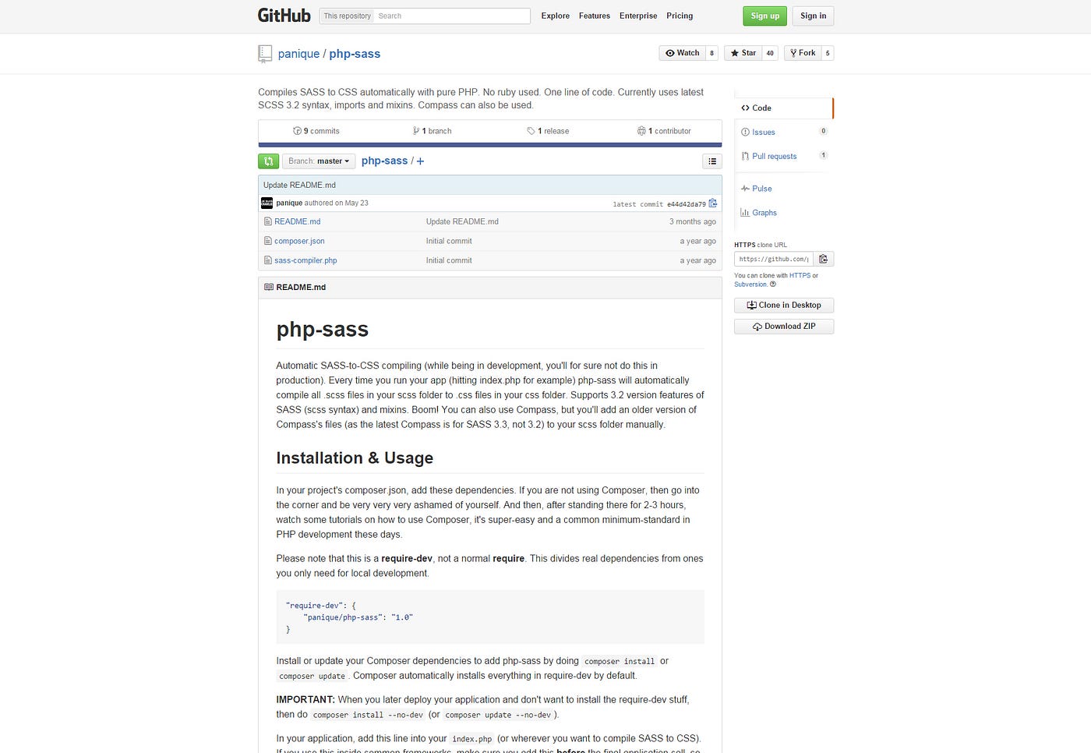The image size is (1091, 753).
Task: Click the Pulse icon in sidebar
Action: (x=745, y=189)
